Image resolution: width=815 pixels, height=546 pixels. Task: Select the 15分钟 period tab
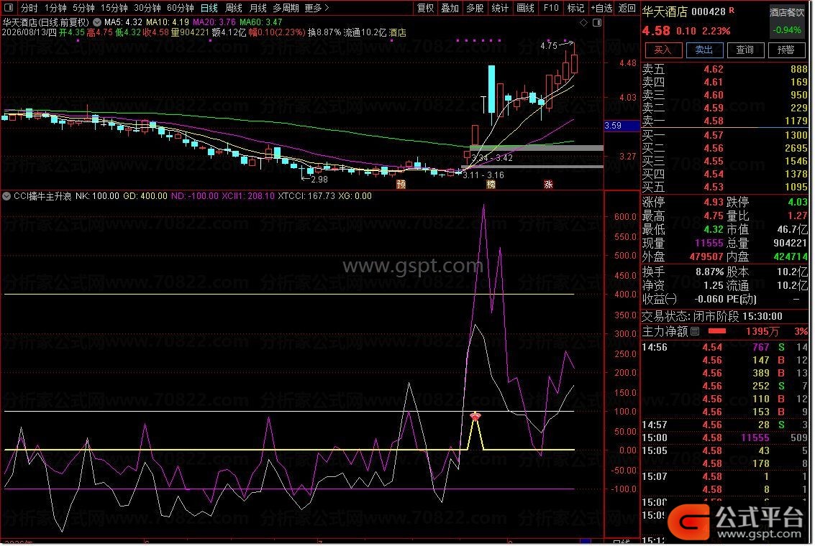pyautogui.click(x=114, y=8)
